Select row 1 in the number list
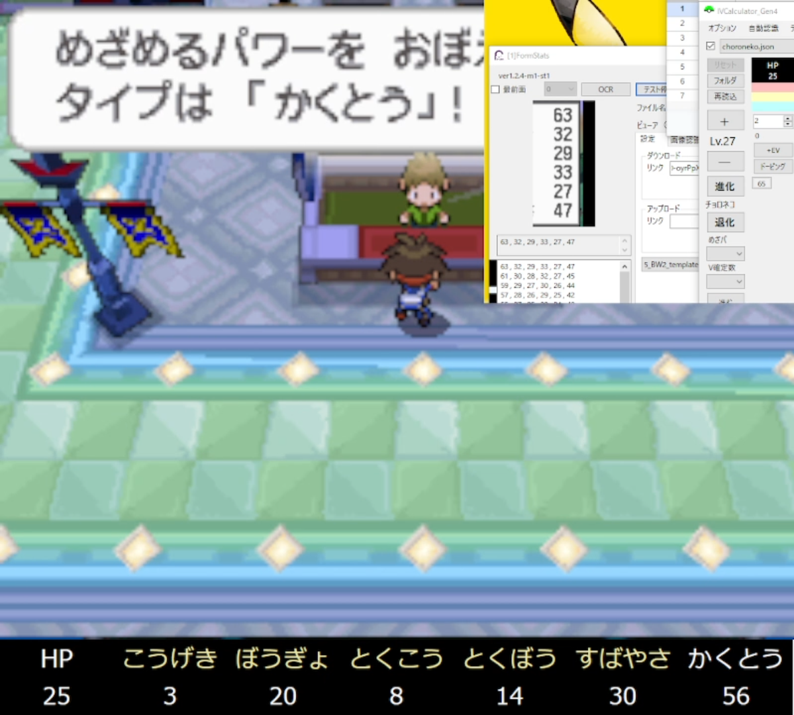This screenshot has height=715, width=794. point(682,9)
